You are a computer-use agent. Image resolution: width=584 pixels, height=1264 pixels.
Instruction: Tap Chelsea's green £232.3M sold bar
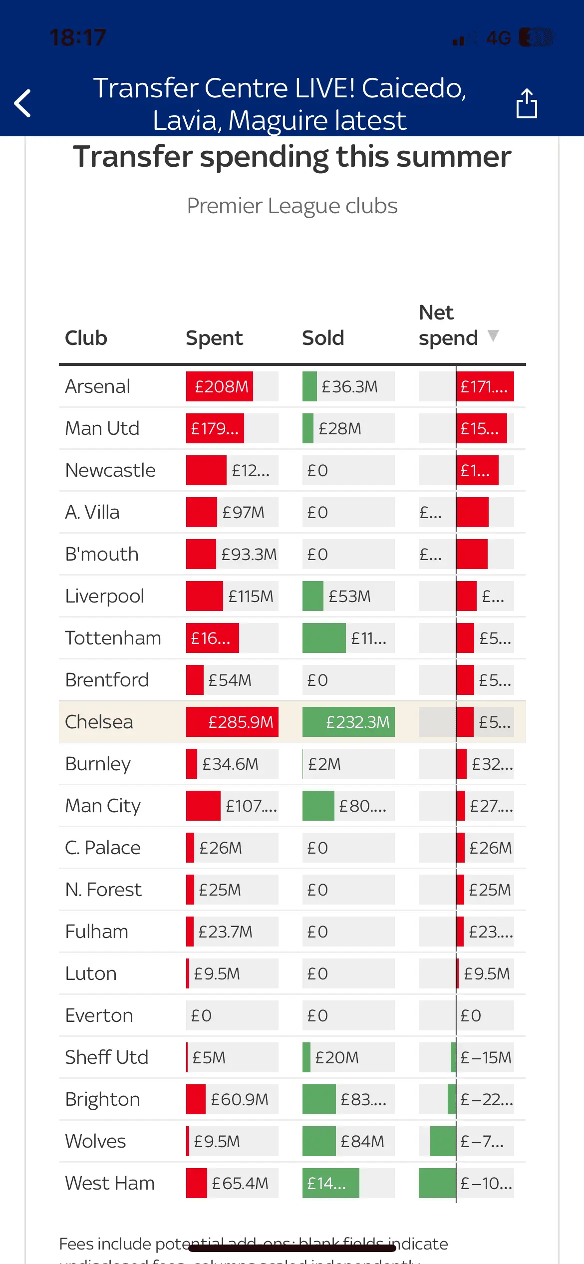tap(348, 722)
